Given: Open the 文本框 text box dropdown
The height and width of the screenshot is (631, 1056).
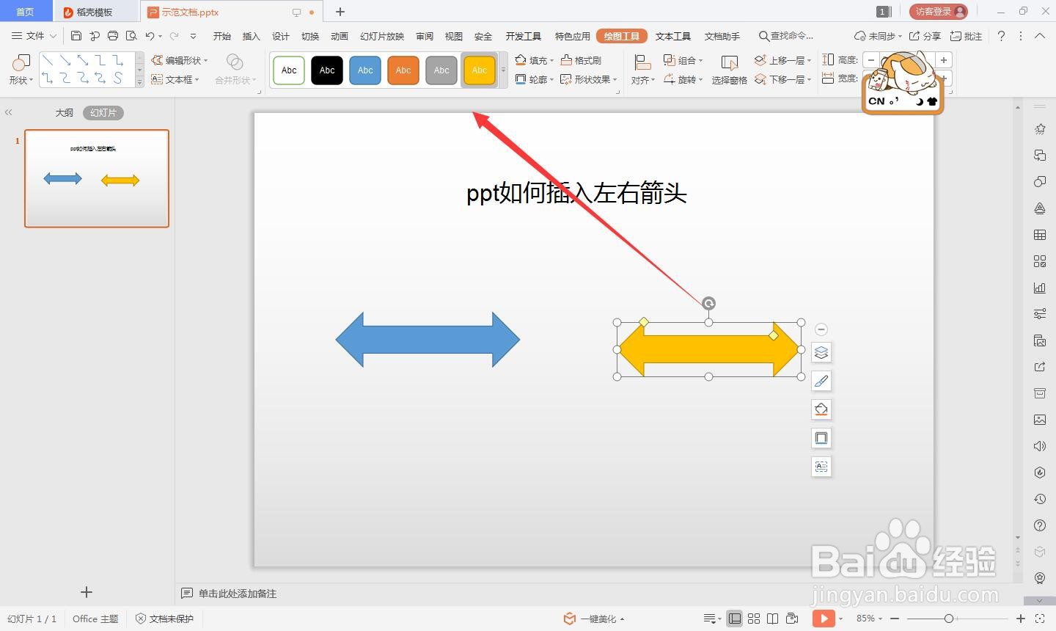Looking at the screenshot, I should pos(175,79).
